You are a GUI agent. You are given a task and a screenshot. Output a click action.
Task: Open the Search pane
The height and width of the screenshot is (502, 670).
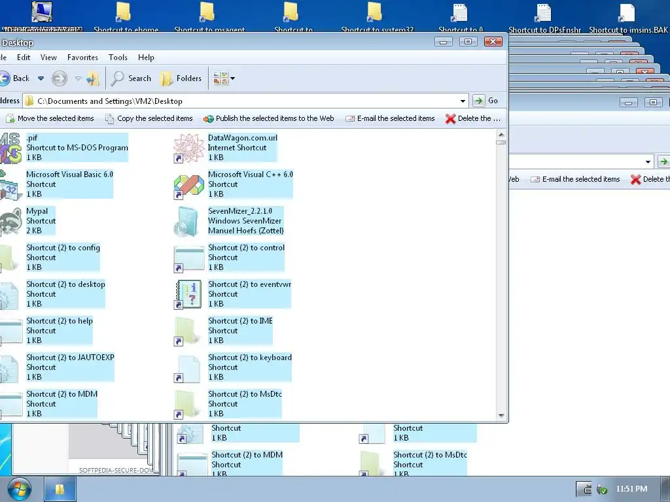coord(131,78)
